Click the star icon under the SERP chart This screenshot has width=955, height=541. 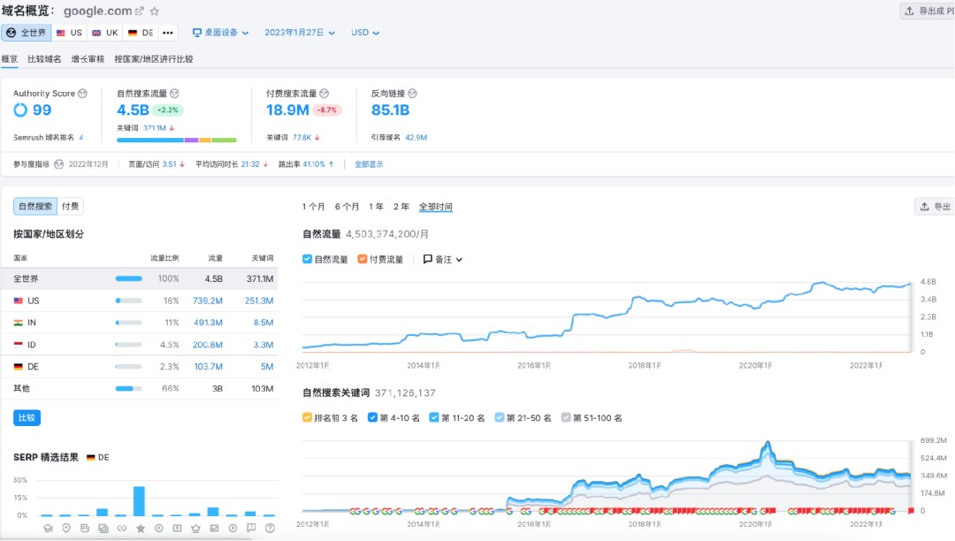point(140,529)
